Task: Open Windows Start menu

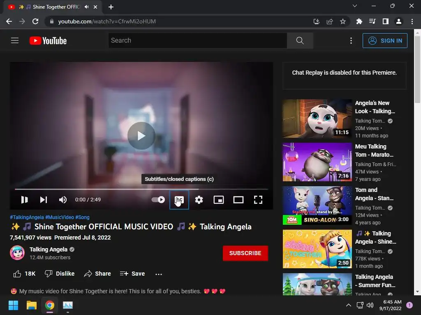Action: (x=13, y=305)
